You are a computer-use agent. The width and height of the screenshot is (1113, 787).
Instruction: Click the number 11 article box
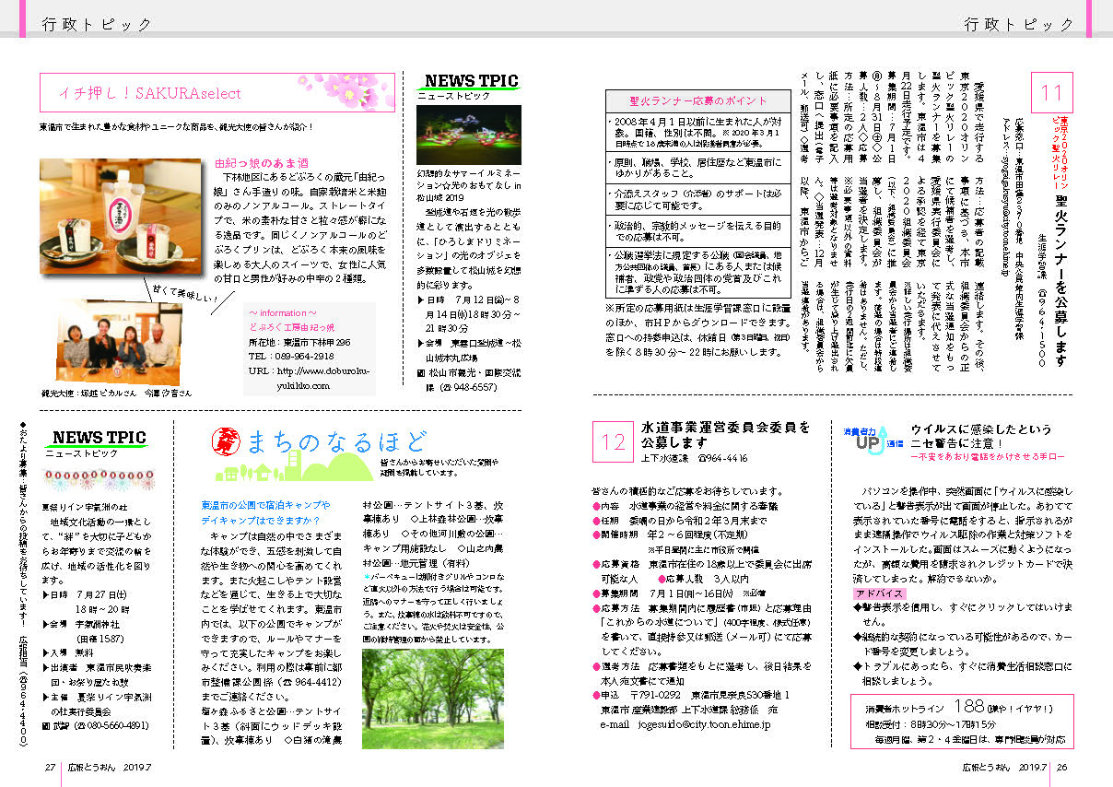pos(1050,92)
